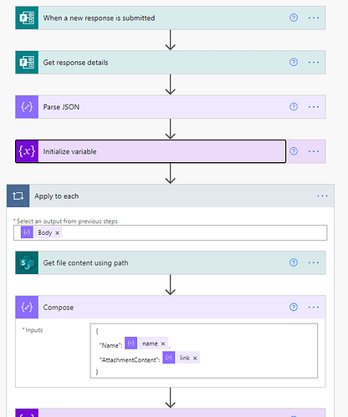Open help for Compose step
Viewport: 348px width, 417px height.
[294, 307]
